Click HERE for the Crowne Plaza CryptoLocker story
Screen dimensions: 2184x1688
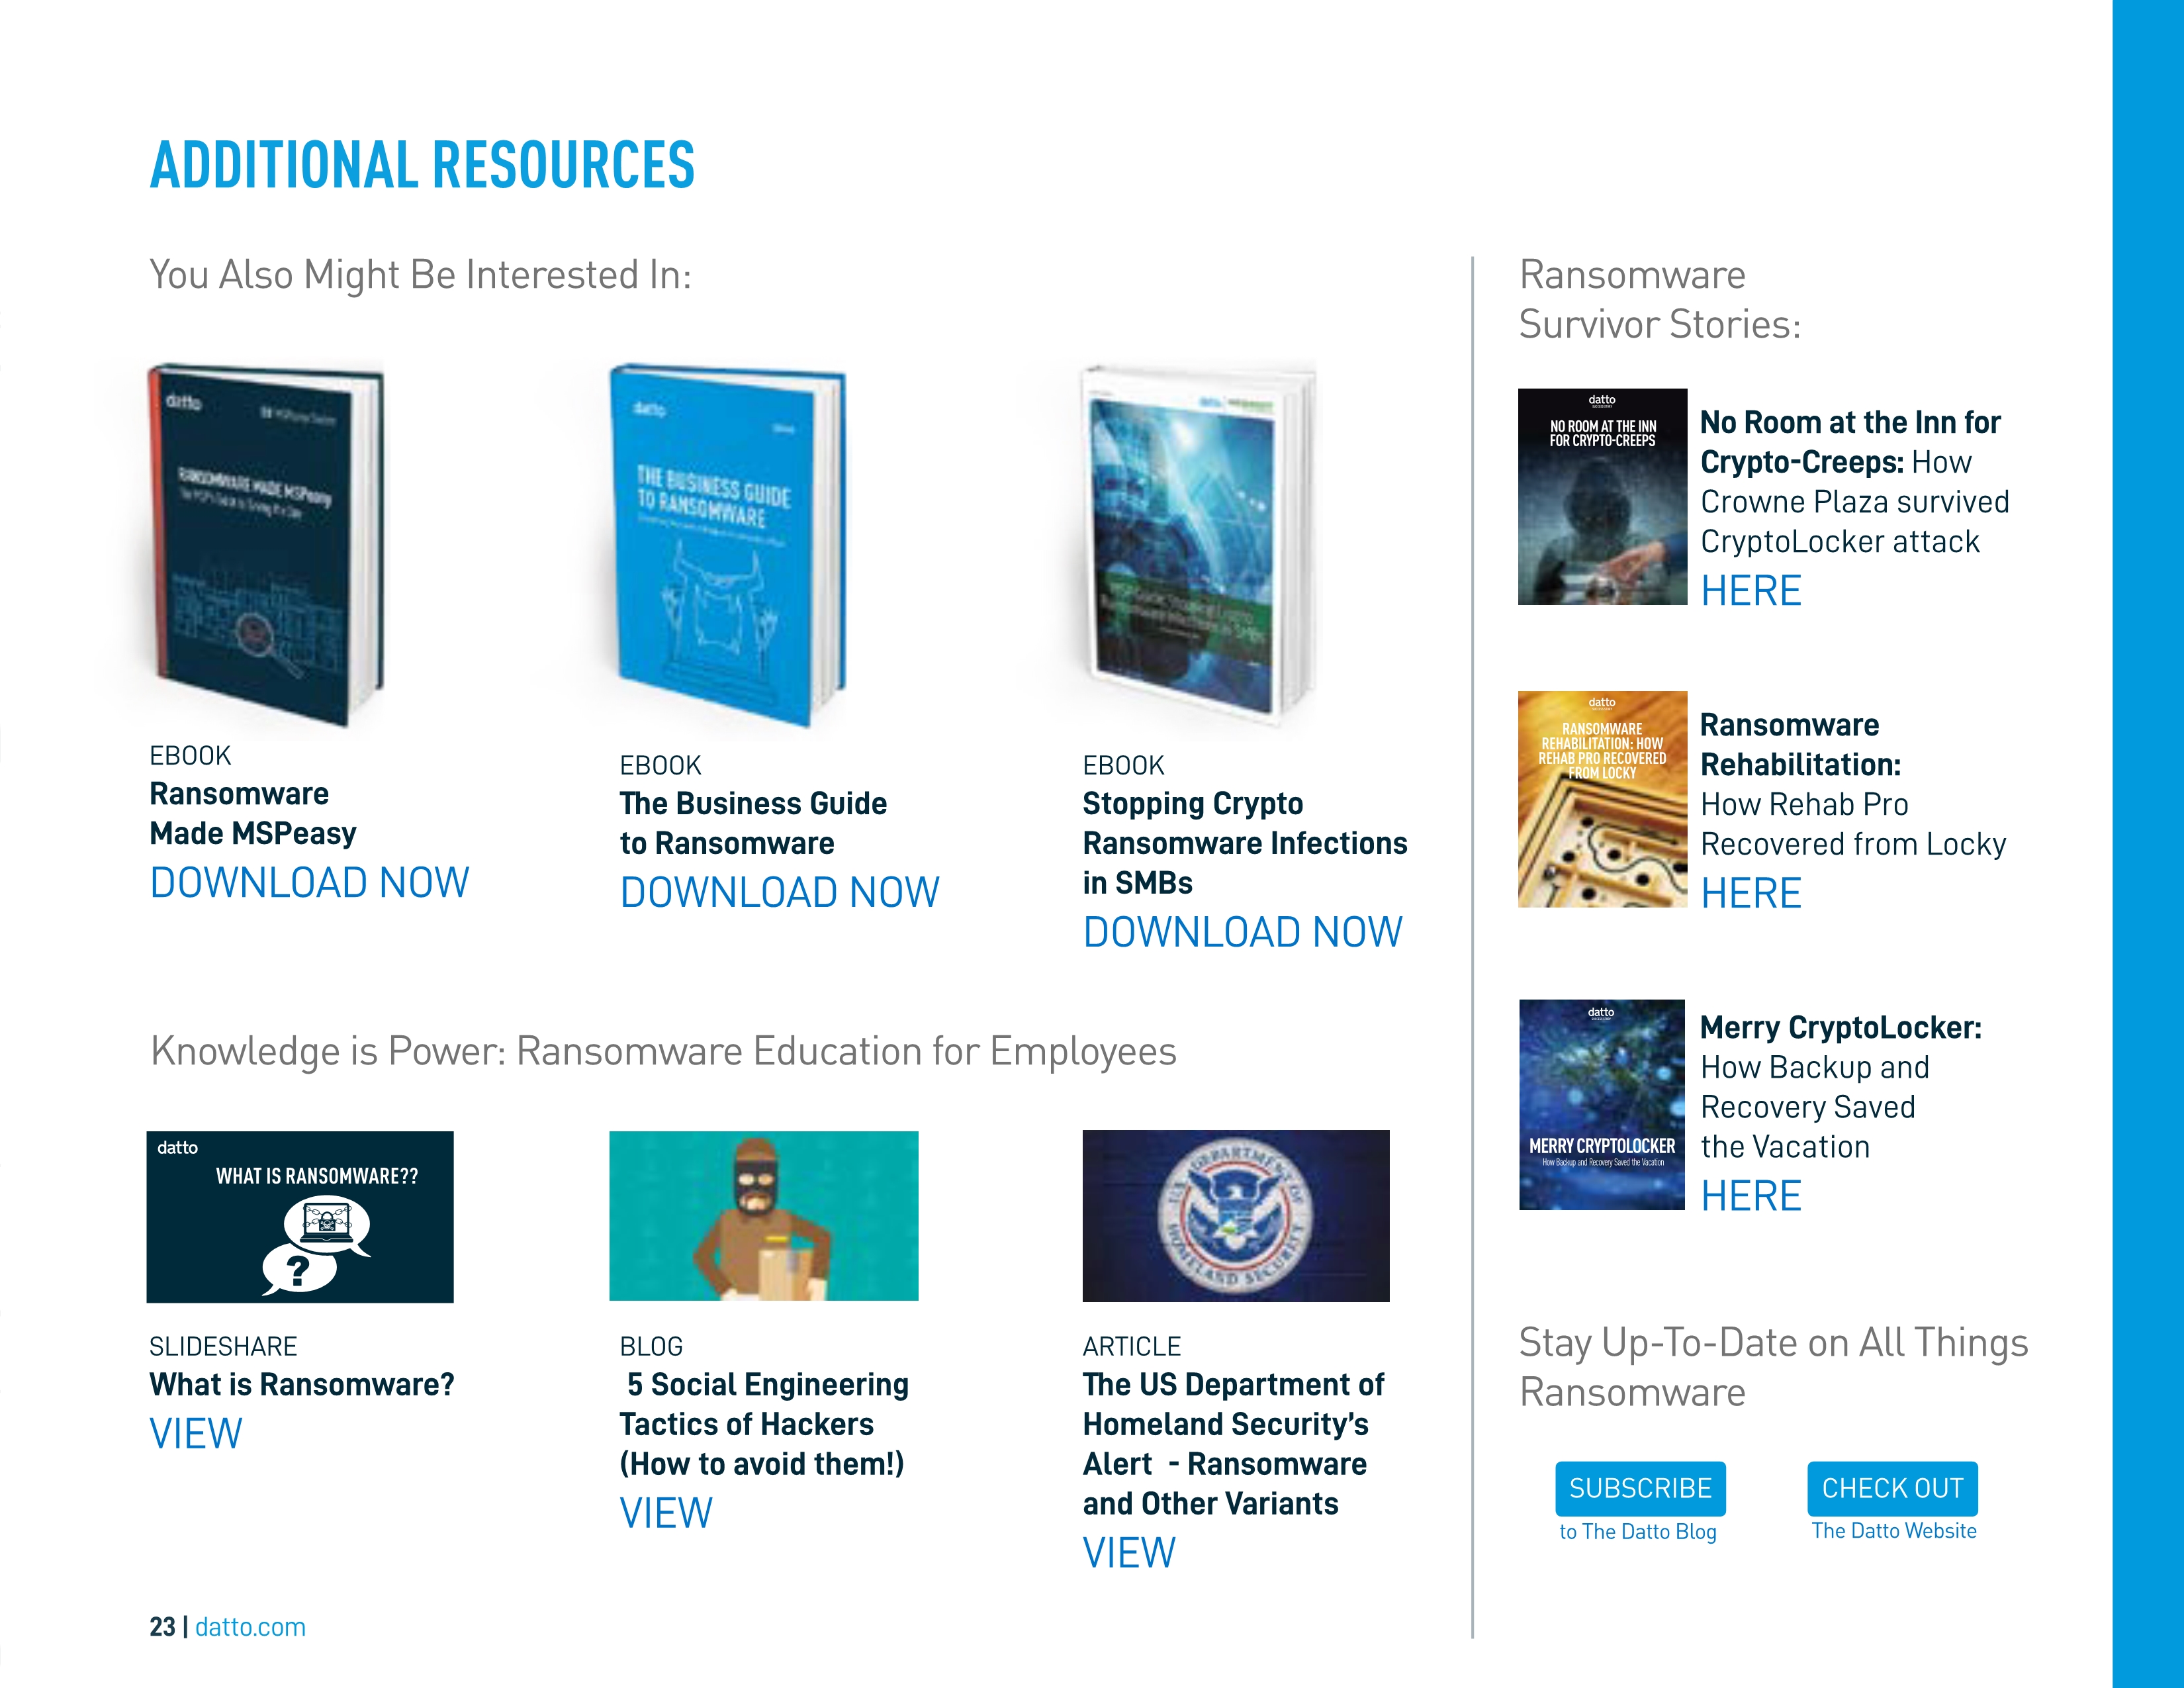1751,591
